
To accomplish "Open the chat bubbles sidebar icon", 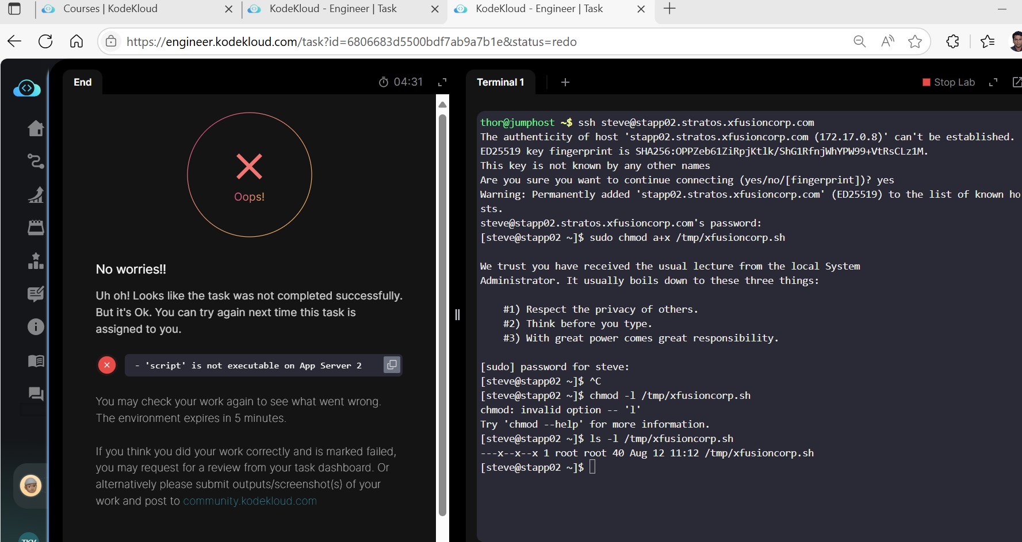I will [x=36, y=394].
